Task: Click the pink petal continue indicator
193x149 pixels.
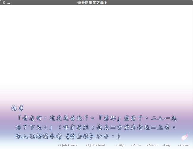Action: click(x=185, y=137)
